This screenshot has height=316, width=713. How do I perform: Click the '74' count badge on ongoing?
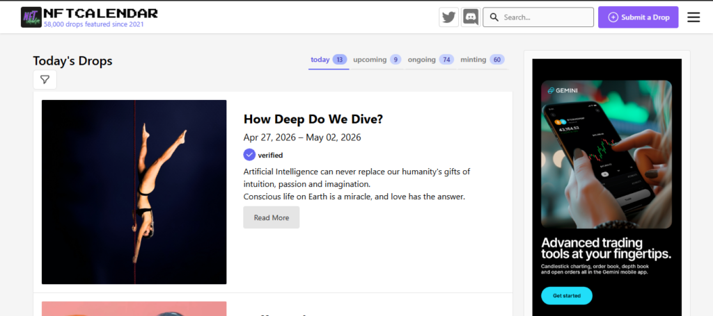click(x=446, y=60)
